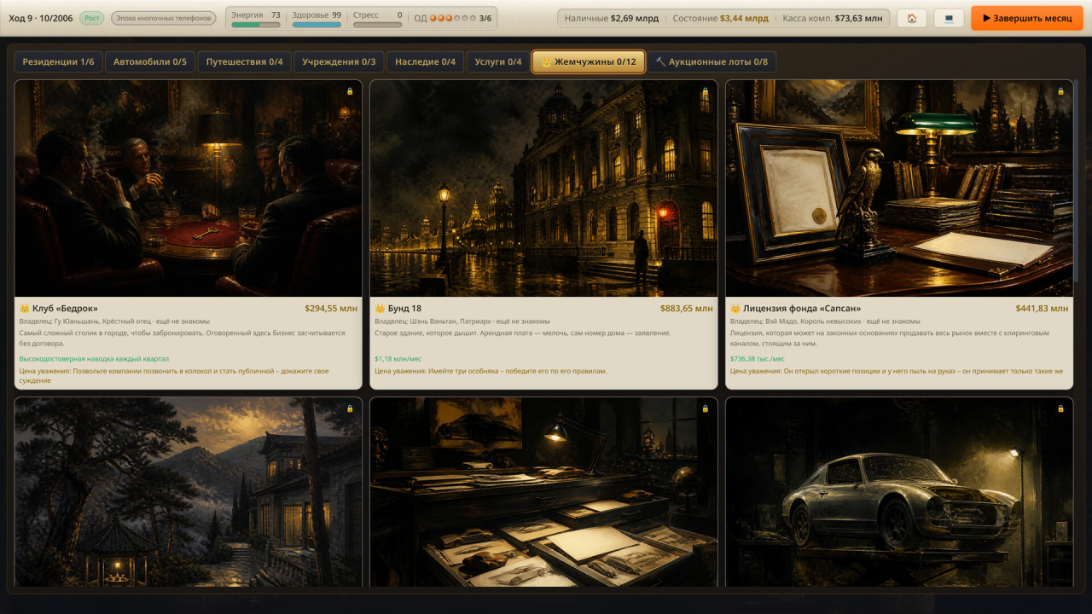The height and width of the screenshot is (614, 1092).
Task: Click crown icon beside Бунд 18 title
Action: click(x=380, y=309)
